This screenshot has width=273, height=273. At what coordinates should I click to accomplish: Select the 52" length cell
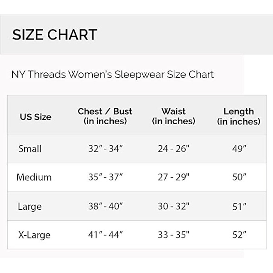pos(239,235)
